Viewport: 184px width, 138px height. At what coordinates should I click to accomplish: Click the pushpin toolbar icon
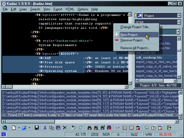click(x=147, y=128)
